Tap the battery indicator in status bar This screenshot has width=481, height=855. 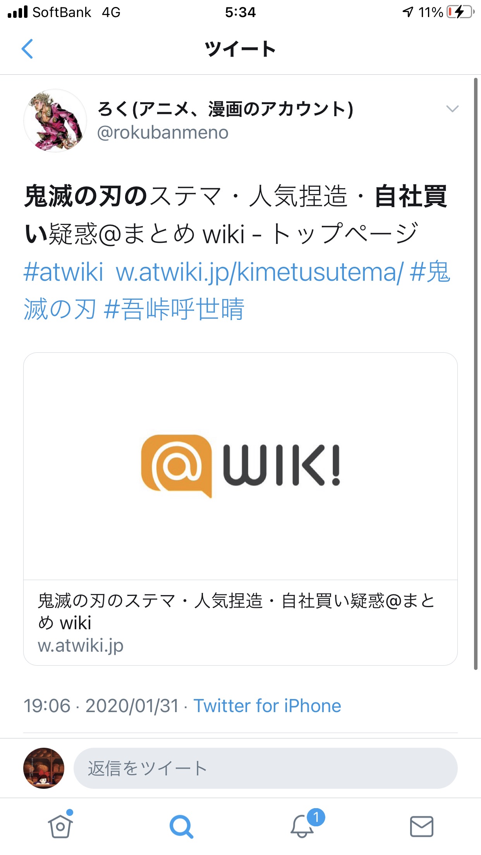tap(460, 12)
